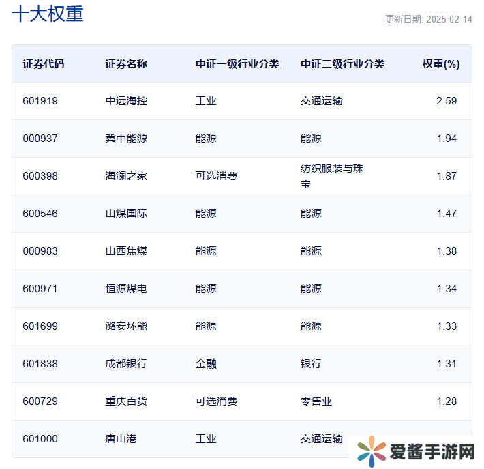Open the 唐山港 stock name
The height and width of the screenshot is (469, 484).
(x=121, y=439)
